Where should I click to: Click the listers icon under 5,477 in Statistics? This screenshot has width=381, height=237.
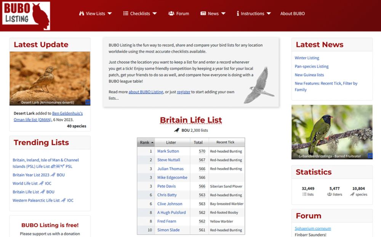click(330, 194)
